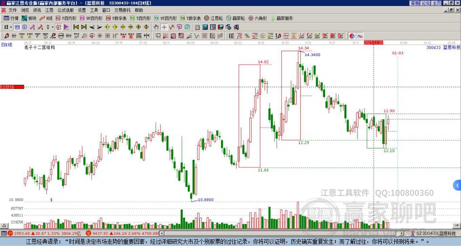Viewport: 461px width, 246px height.
Task: Click the keyboard icon in status bar
Action: coord(4,233)
